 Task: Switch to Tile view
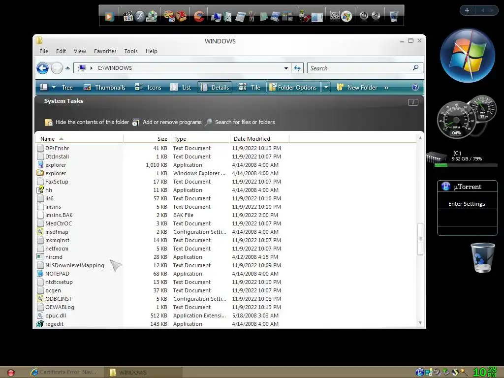pyautogui.click(x=250, y=88)
